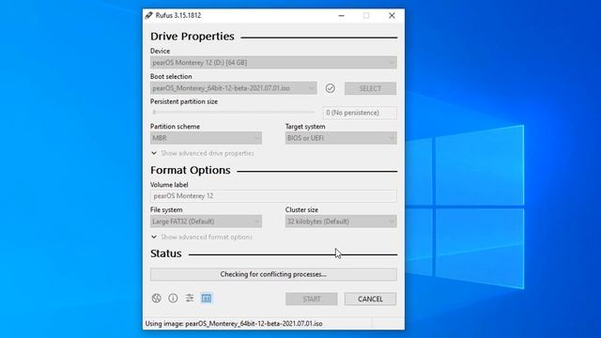This screenshot has width=601, height=338.
Task: Open the File system dropdown
Action: click(x=206, y=222)
